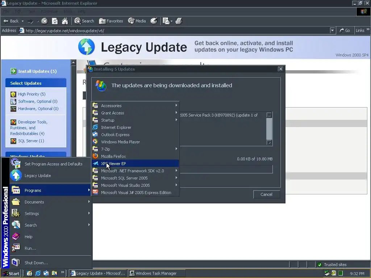Click Internet Explorer quick launch icon
This screenshot has width=371, height=278.
click(38, 273)
